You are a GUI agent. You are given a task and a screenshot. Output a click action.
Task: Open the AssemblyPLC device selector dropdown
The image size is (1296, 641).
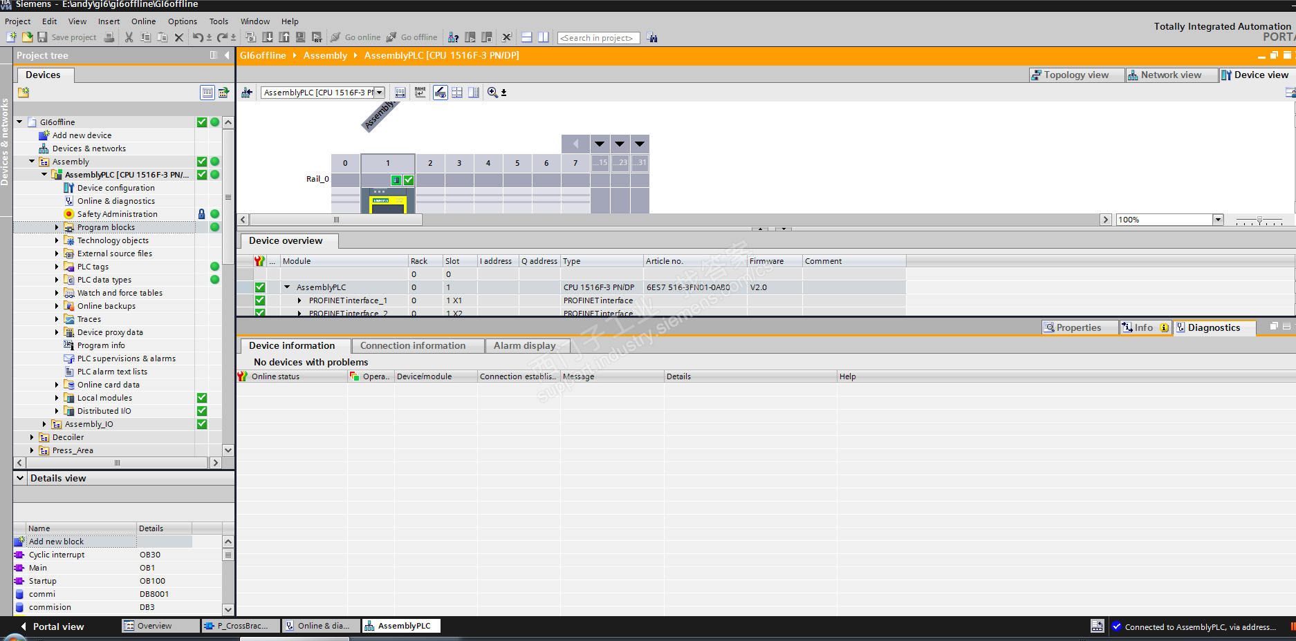point(380,93)
